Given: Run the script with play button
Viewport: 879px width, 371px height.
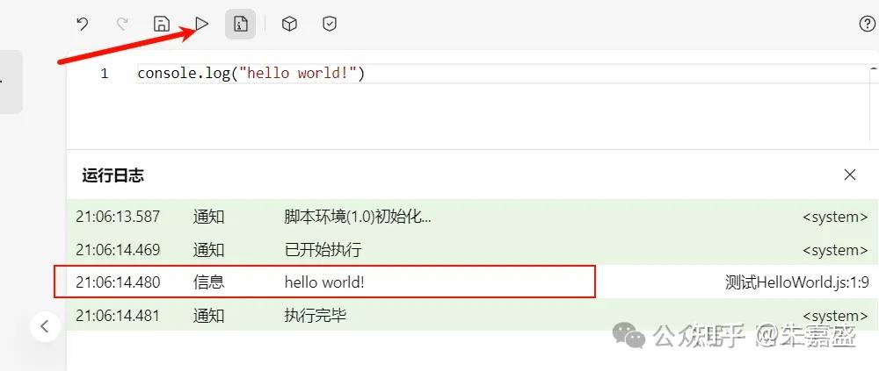Looking at the screenshot, I should pos(202,24).
